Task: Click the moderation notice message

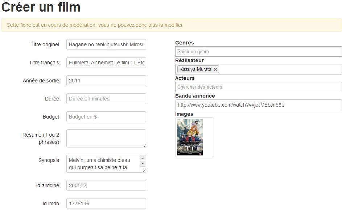Action: pyautogui.click(x=94, y=25)
